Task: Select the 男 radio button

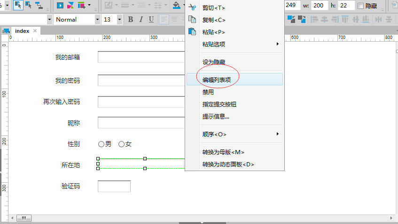Action: tap(101, 144)
